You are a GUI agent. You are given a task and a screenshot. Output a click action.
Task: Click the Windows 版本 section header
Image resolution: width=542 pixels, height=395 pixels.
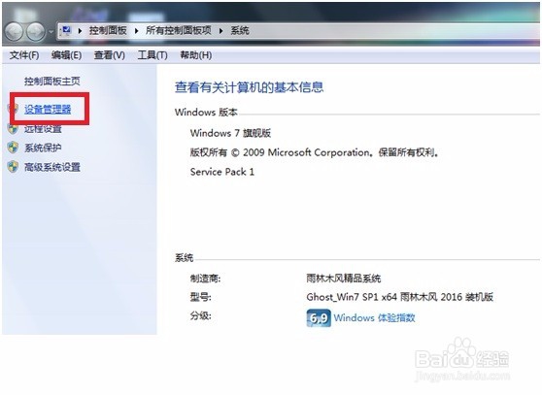pos(206,113)
